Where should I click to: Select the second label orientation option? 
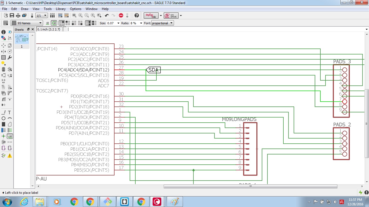tap(67, 23)
